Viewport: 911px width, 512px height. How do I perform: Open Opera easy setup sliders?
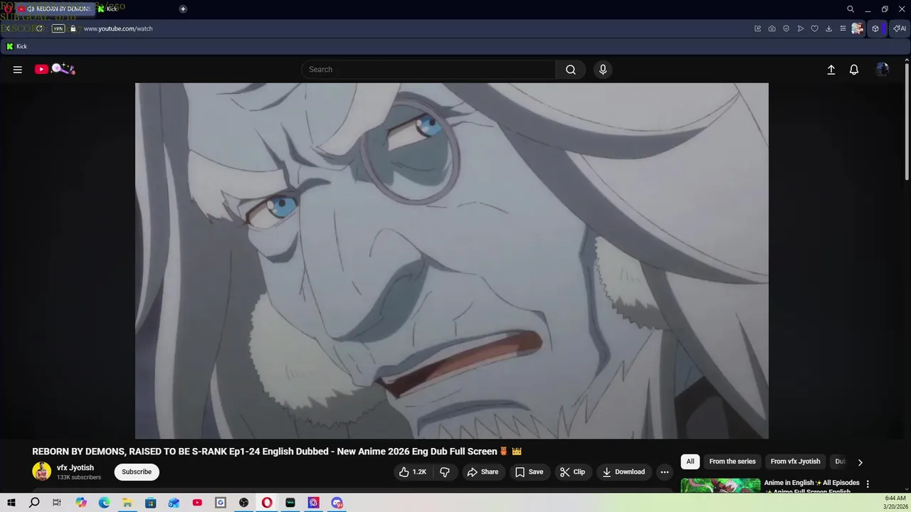(843, 28)
